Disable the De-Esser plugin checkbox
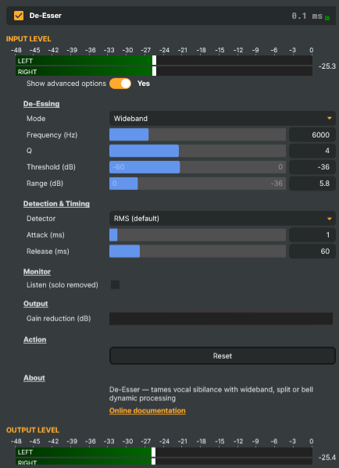 [19, 16]
